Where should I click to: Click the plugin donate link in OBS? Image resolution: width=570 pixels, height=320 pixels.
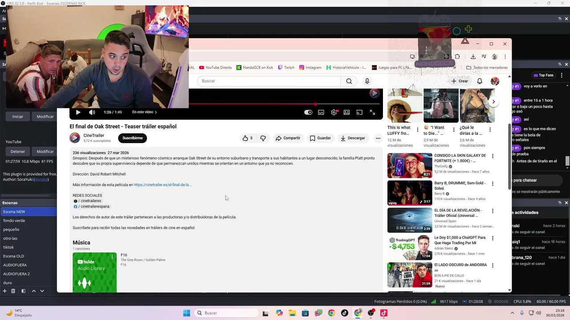click(41, 180)
